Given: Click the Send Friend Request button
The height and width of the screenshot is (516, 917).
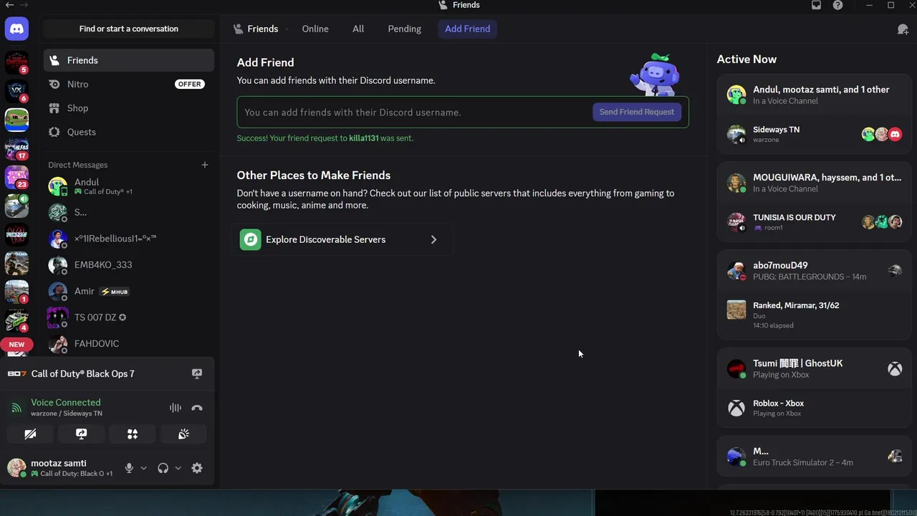Looking at the screenshot, I should coord(636,112).
